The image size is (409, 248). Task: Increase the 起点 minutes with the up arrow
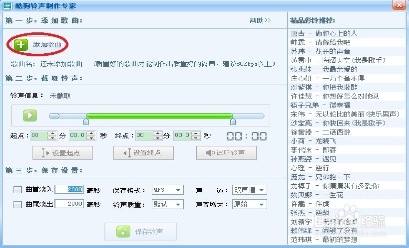pos(52,133)
